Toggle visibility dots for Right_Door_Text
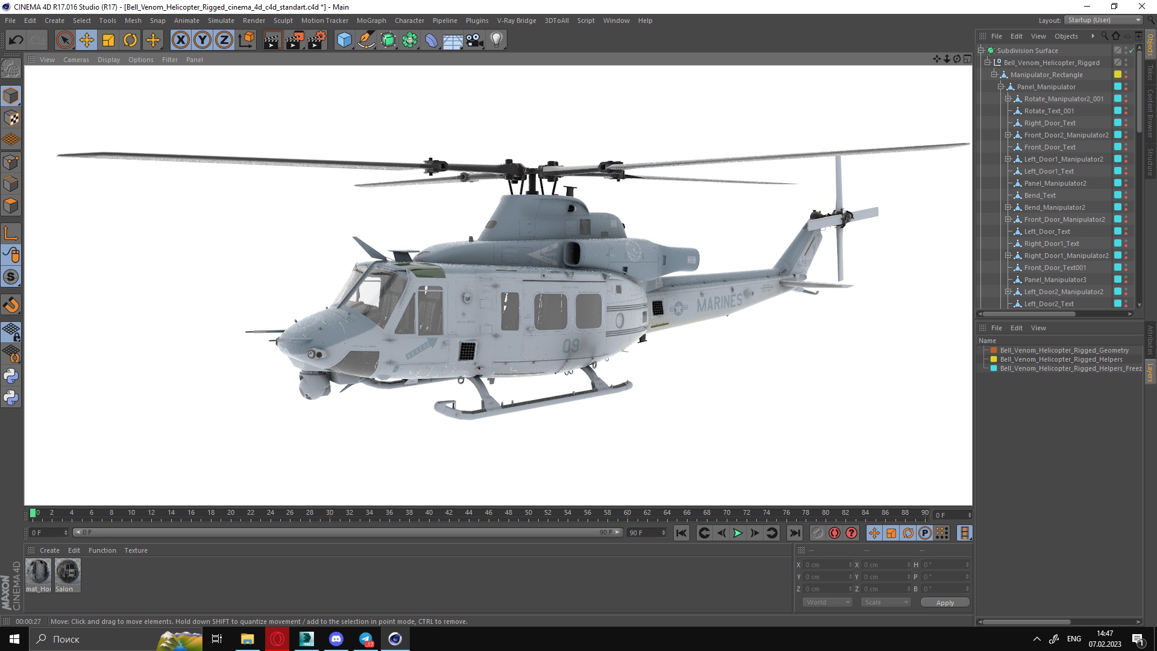The image size is (1157, 651). 1126,123
